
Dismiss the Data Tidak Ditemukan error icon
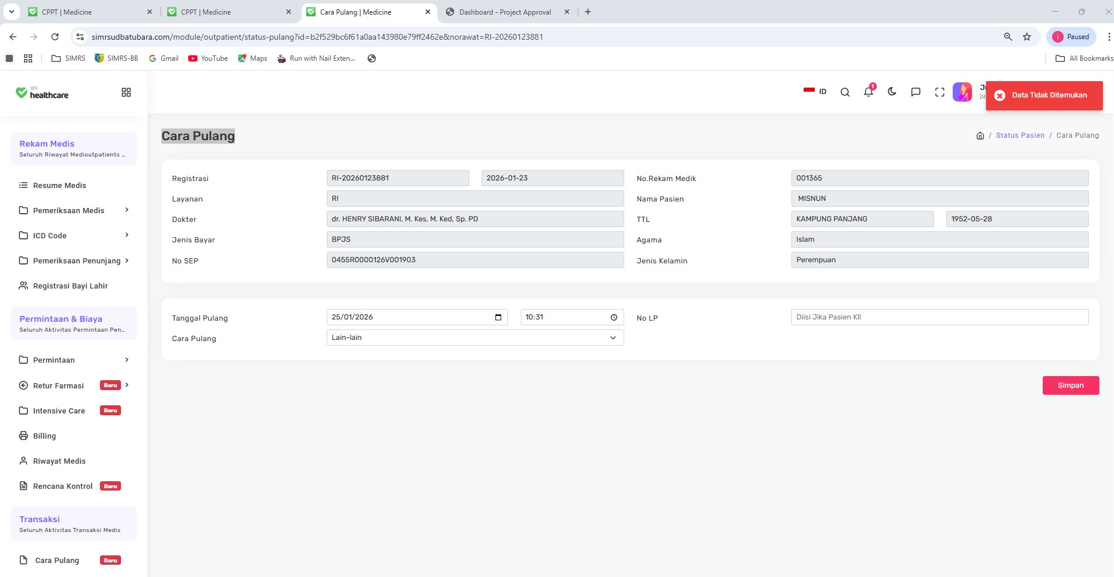[1000, 95]
